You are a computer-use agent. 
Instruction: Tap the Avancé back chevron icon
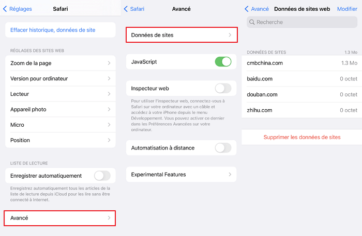[x=247, y=9]
